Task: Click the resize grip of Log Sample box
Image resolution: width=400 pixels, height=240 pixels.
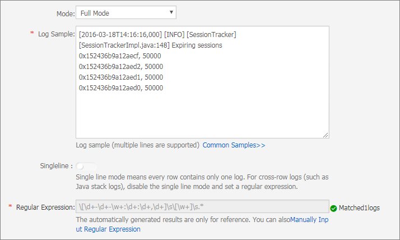Action: pos(325,135)
